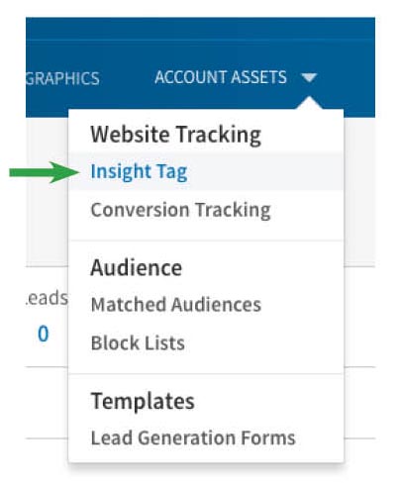The image size is (400, 486).
Task: Click the Audience section heading
Action: click(x=137, y=267)
